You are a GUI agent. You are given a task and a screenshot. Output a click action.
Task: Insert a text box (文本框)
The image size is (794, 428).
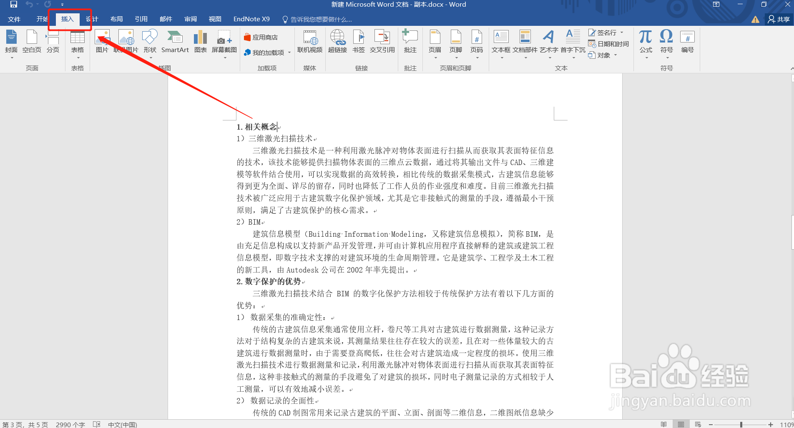[x=501, y=43]
